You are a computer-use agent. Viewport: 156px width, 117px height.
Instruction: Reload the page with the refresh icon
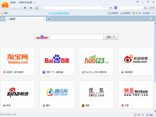37,8
